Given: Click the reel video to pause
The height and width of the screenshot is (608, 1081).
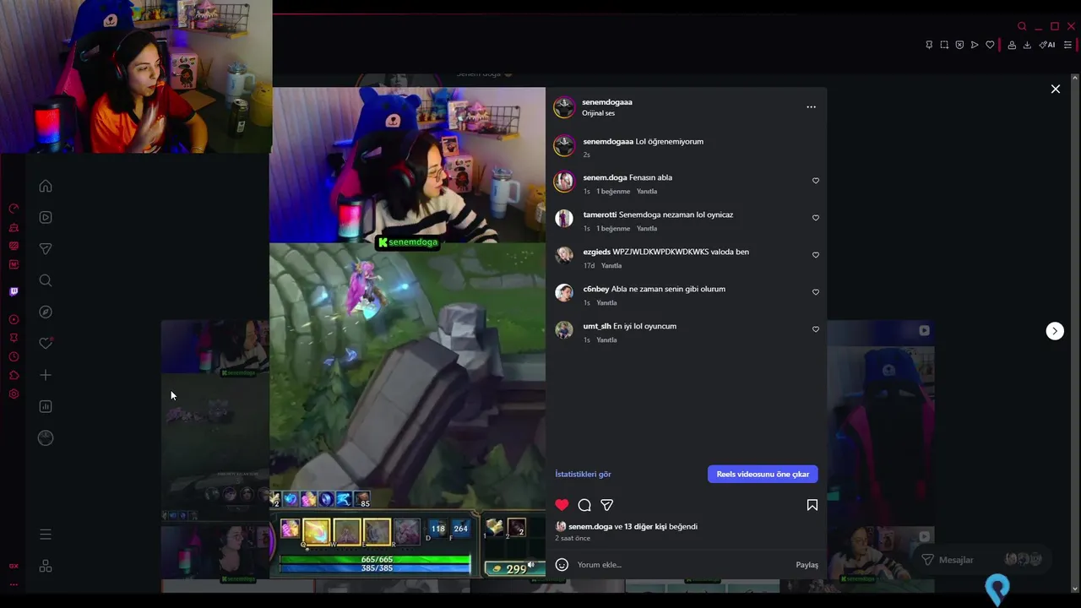Looking at the screenshot, I should point(407,333).
